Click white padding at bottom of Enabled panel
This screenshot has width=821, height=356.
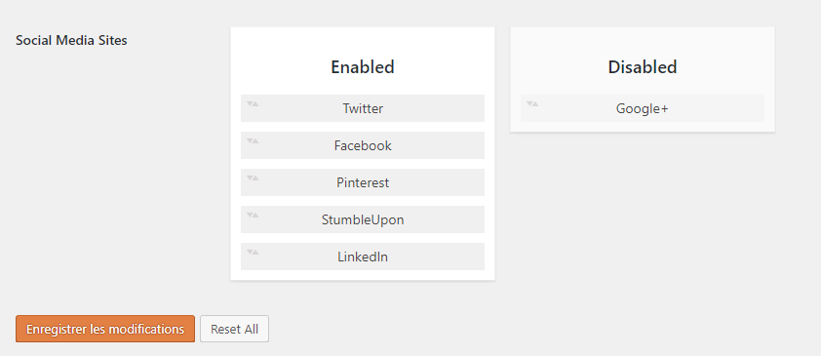[x=363, y=275]
